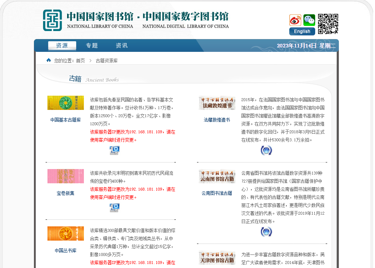The height and width of the screenshot is (268, 375).
Task: Open the 云南图书馆古籍 link
Action: (x=217, y=194)
